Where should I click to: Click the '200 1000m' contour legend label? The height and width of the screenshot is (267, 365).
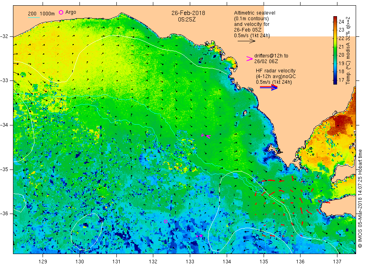41,14
